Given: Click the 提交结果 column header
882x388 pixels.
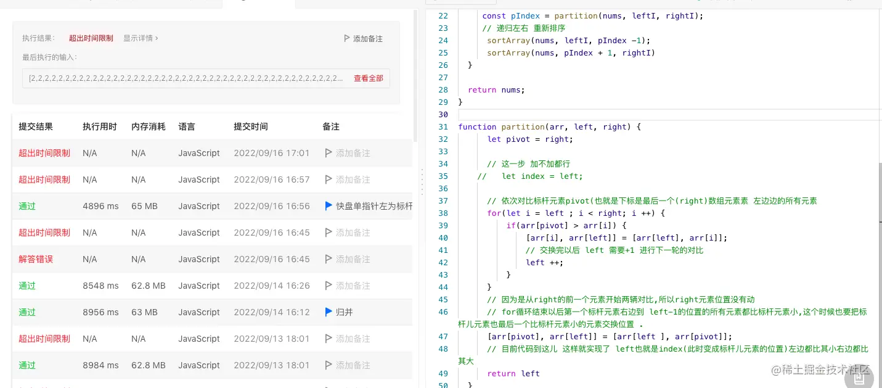Looking at the screenshot, I should pos(36,126).
